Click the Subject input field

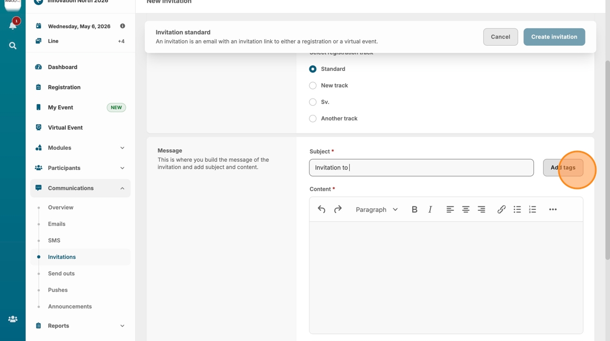[421, 168]
